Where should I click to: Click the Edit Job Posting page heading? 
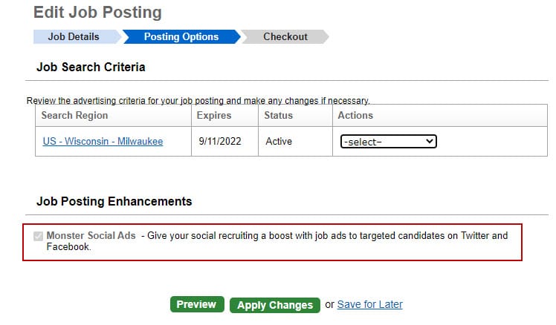97,13
